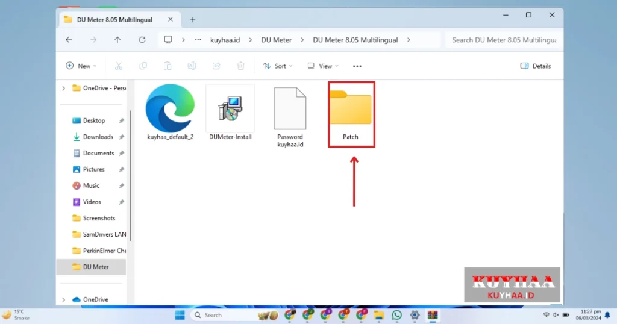Screen dimensions: 617x324
Task: Show hidden breadcrumb path with ellipsis
Action: click(198, 40)
